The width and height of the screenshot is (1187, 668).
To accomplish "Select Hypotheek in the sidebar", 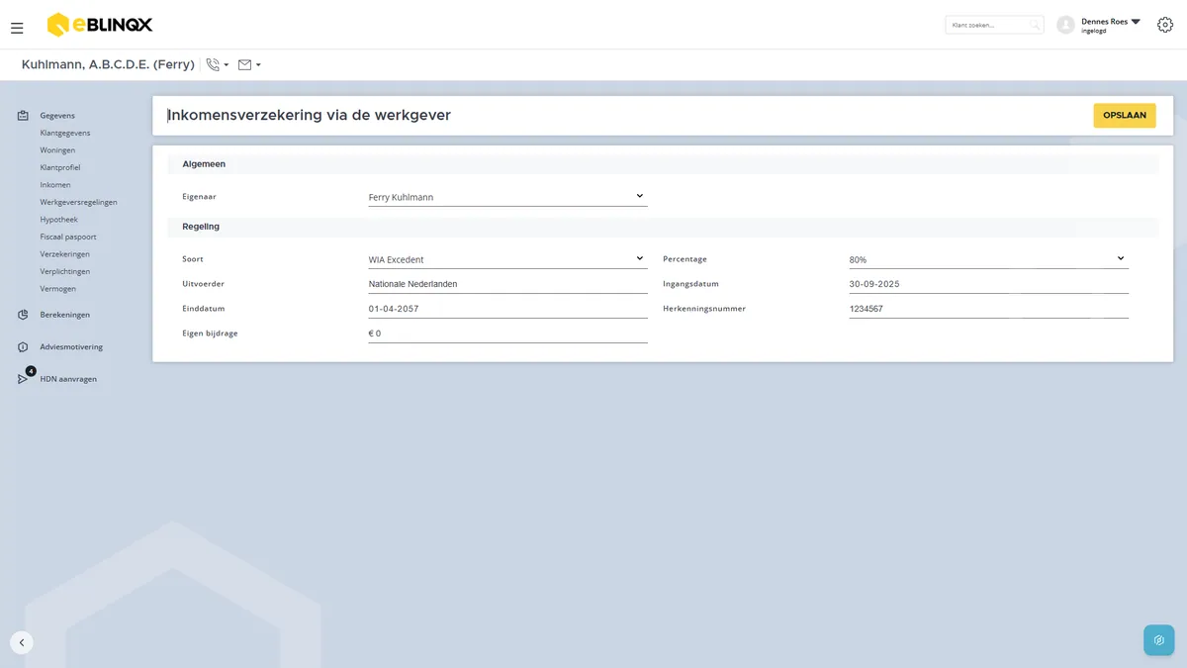I will [x=58, y=220].
